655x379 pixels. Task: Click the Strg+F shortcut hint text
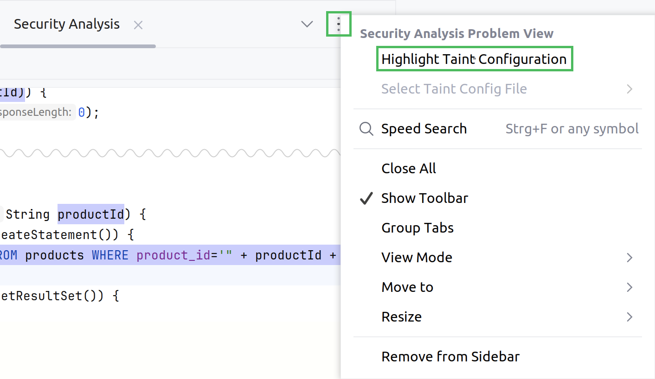pyautogui.click(x=572, y=129)
